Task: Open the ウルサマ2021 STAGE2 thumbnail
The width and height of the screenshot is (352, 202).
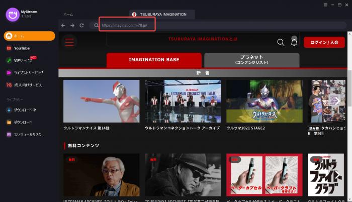Action: click(265, 101)
